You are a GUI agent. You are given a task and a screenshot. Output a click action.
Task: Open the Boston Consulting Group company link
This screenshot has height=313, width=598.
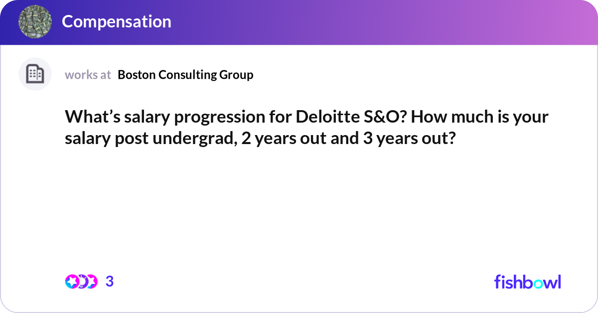click(x=185, y=75)
